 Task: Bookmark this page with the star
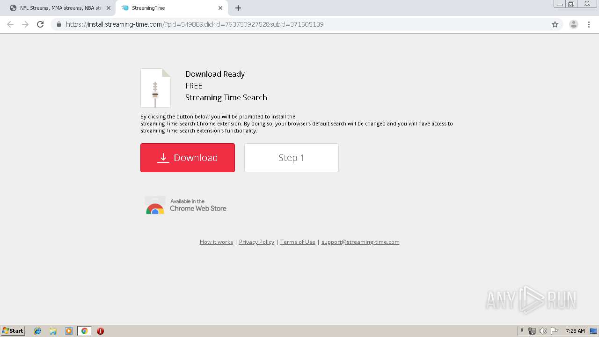tap(555, 24)
